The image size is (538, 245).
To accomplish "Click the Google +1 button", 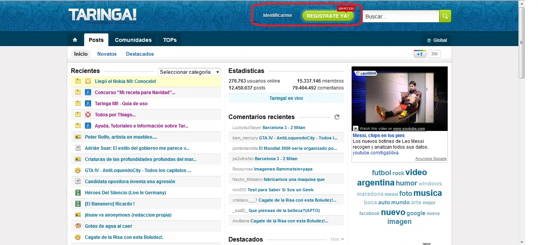I will [x=420, y=54].
